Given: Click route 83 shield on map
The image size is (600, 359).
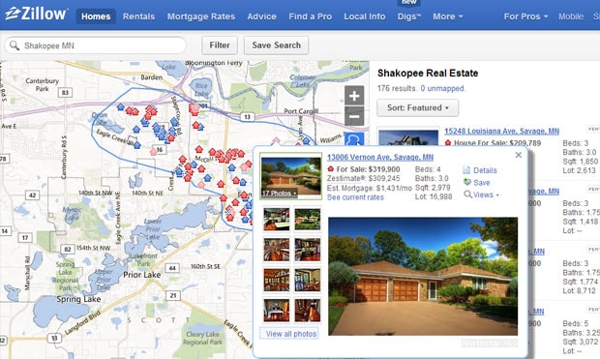Looking at the screenshot, I should pyautogui.click(x=65, y=92).
